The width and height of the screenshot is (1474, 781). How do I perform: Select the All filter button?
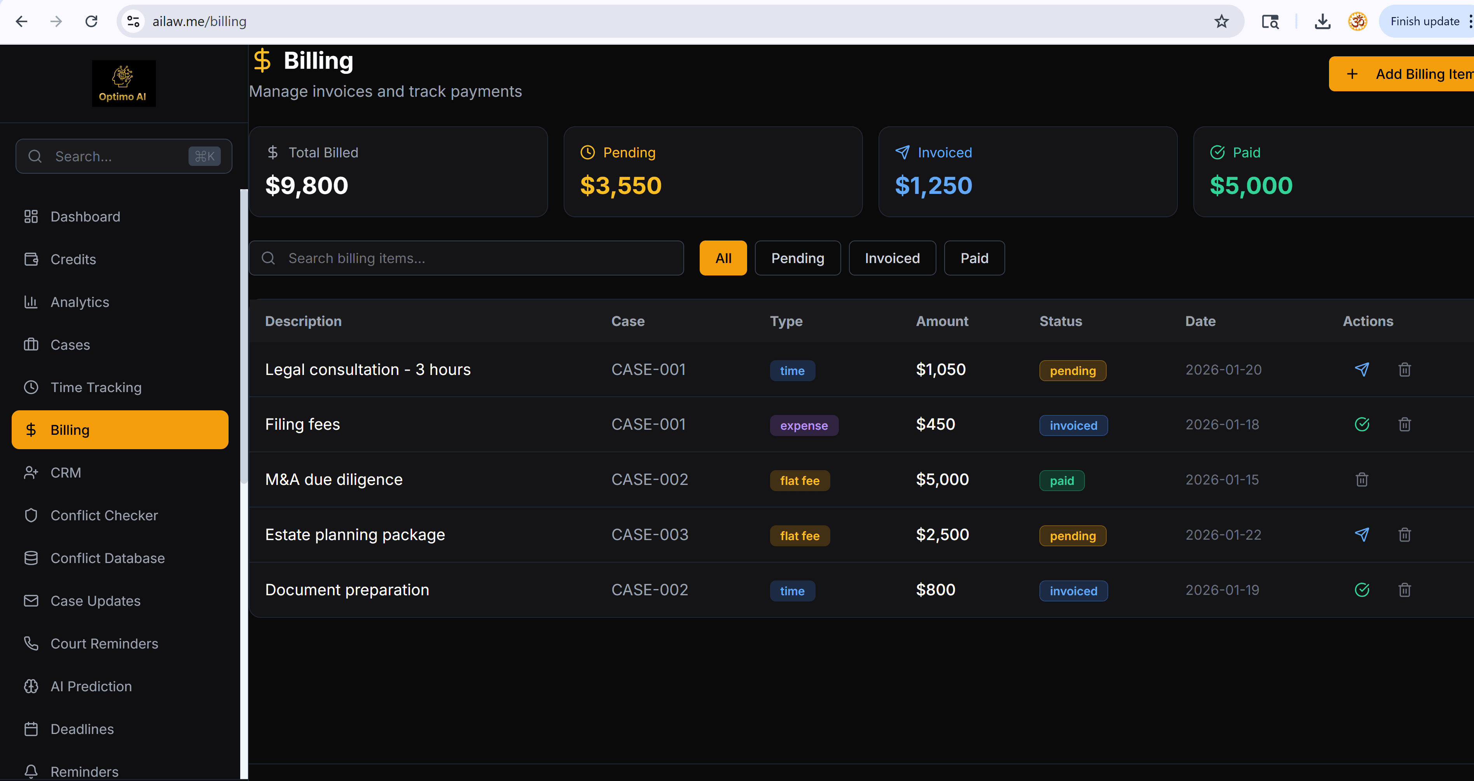pos(723,258)
